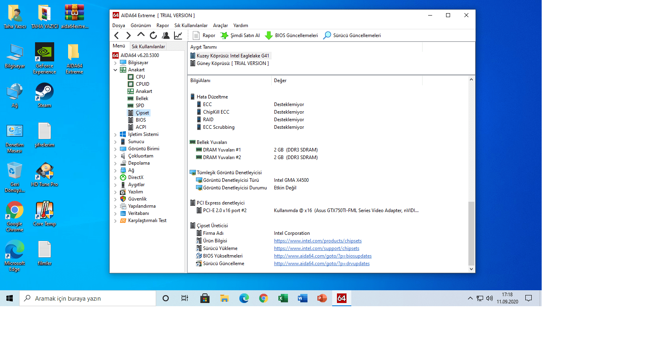Expand the Güvenlik tree node
The image size is (650, 362).
coord(116,199)
